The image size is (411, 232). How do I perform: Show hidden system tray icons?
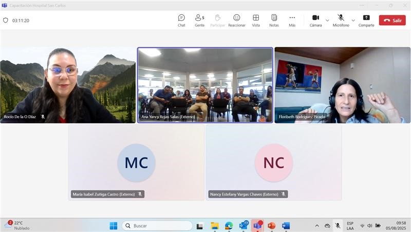tap(317, 225)
